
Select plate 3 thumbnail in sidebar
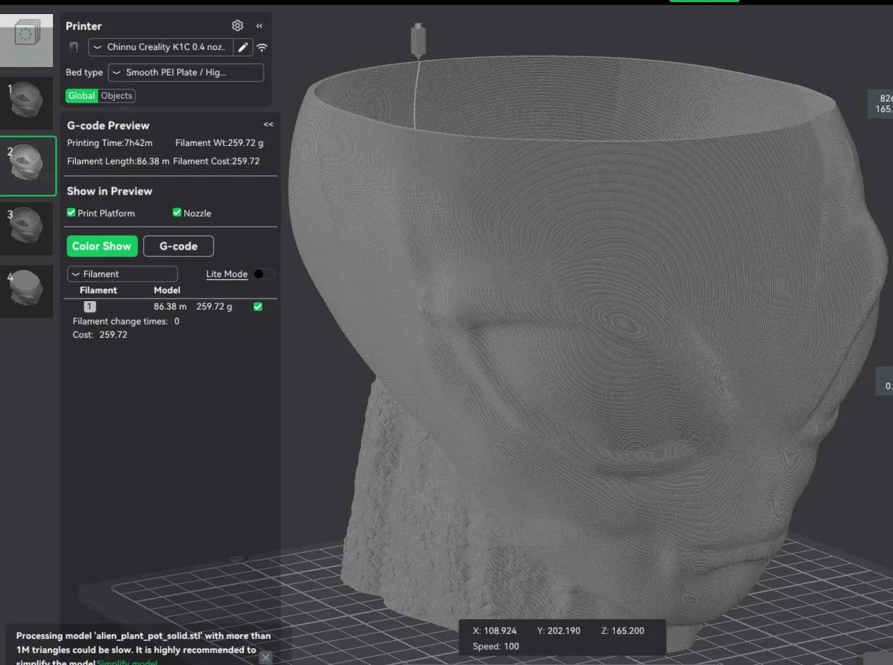point(27,228)
